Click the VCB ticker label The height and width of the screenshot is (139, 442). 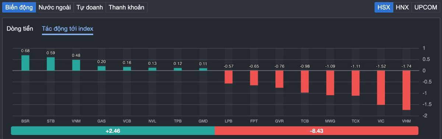[x=127, y=121]
